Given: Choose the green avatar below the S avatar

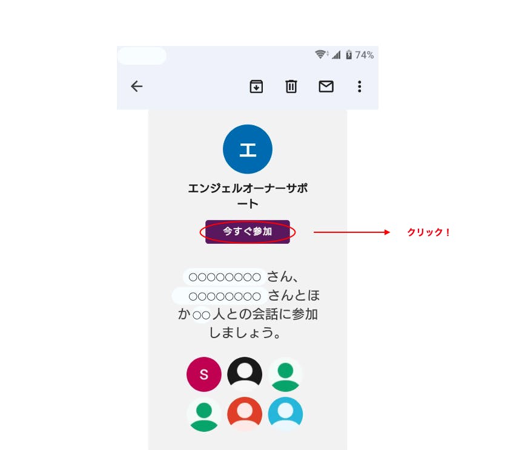Looking at the screenshot, I should pos(203,414).
